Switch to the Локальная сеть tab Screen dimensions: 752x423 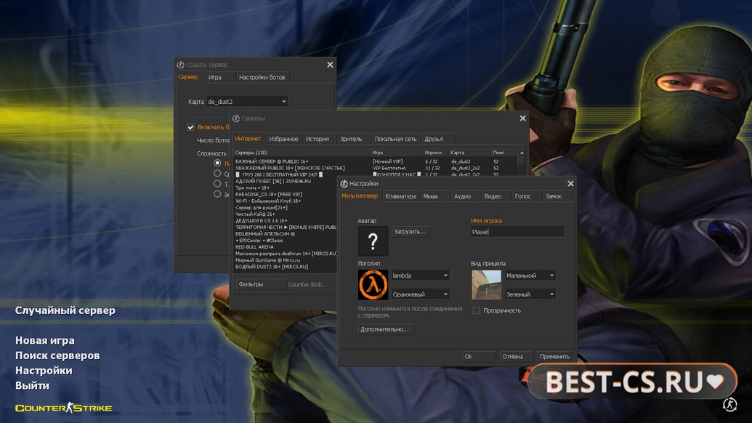click(x=396, y=139)
